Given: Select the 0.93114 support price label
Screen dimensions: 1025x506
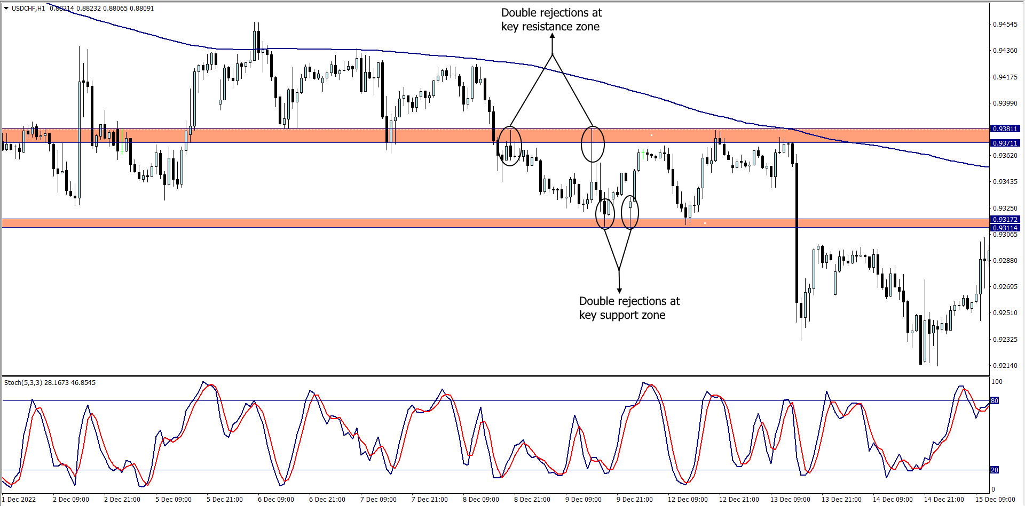Looking at the screenshot, I should tap(1005, 228).
